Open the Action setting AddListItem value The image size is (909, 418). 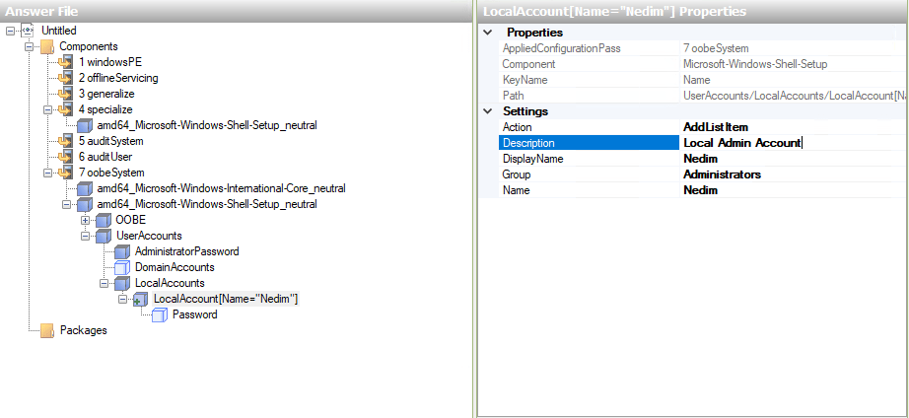716,127
